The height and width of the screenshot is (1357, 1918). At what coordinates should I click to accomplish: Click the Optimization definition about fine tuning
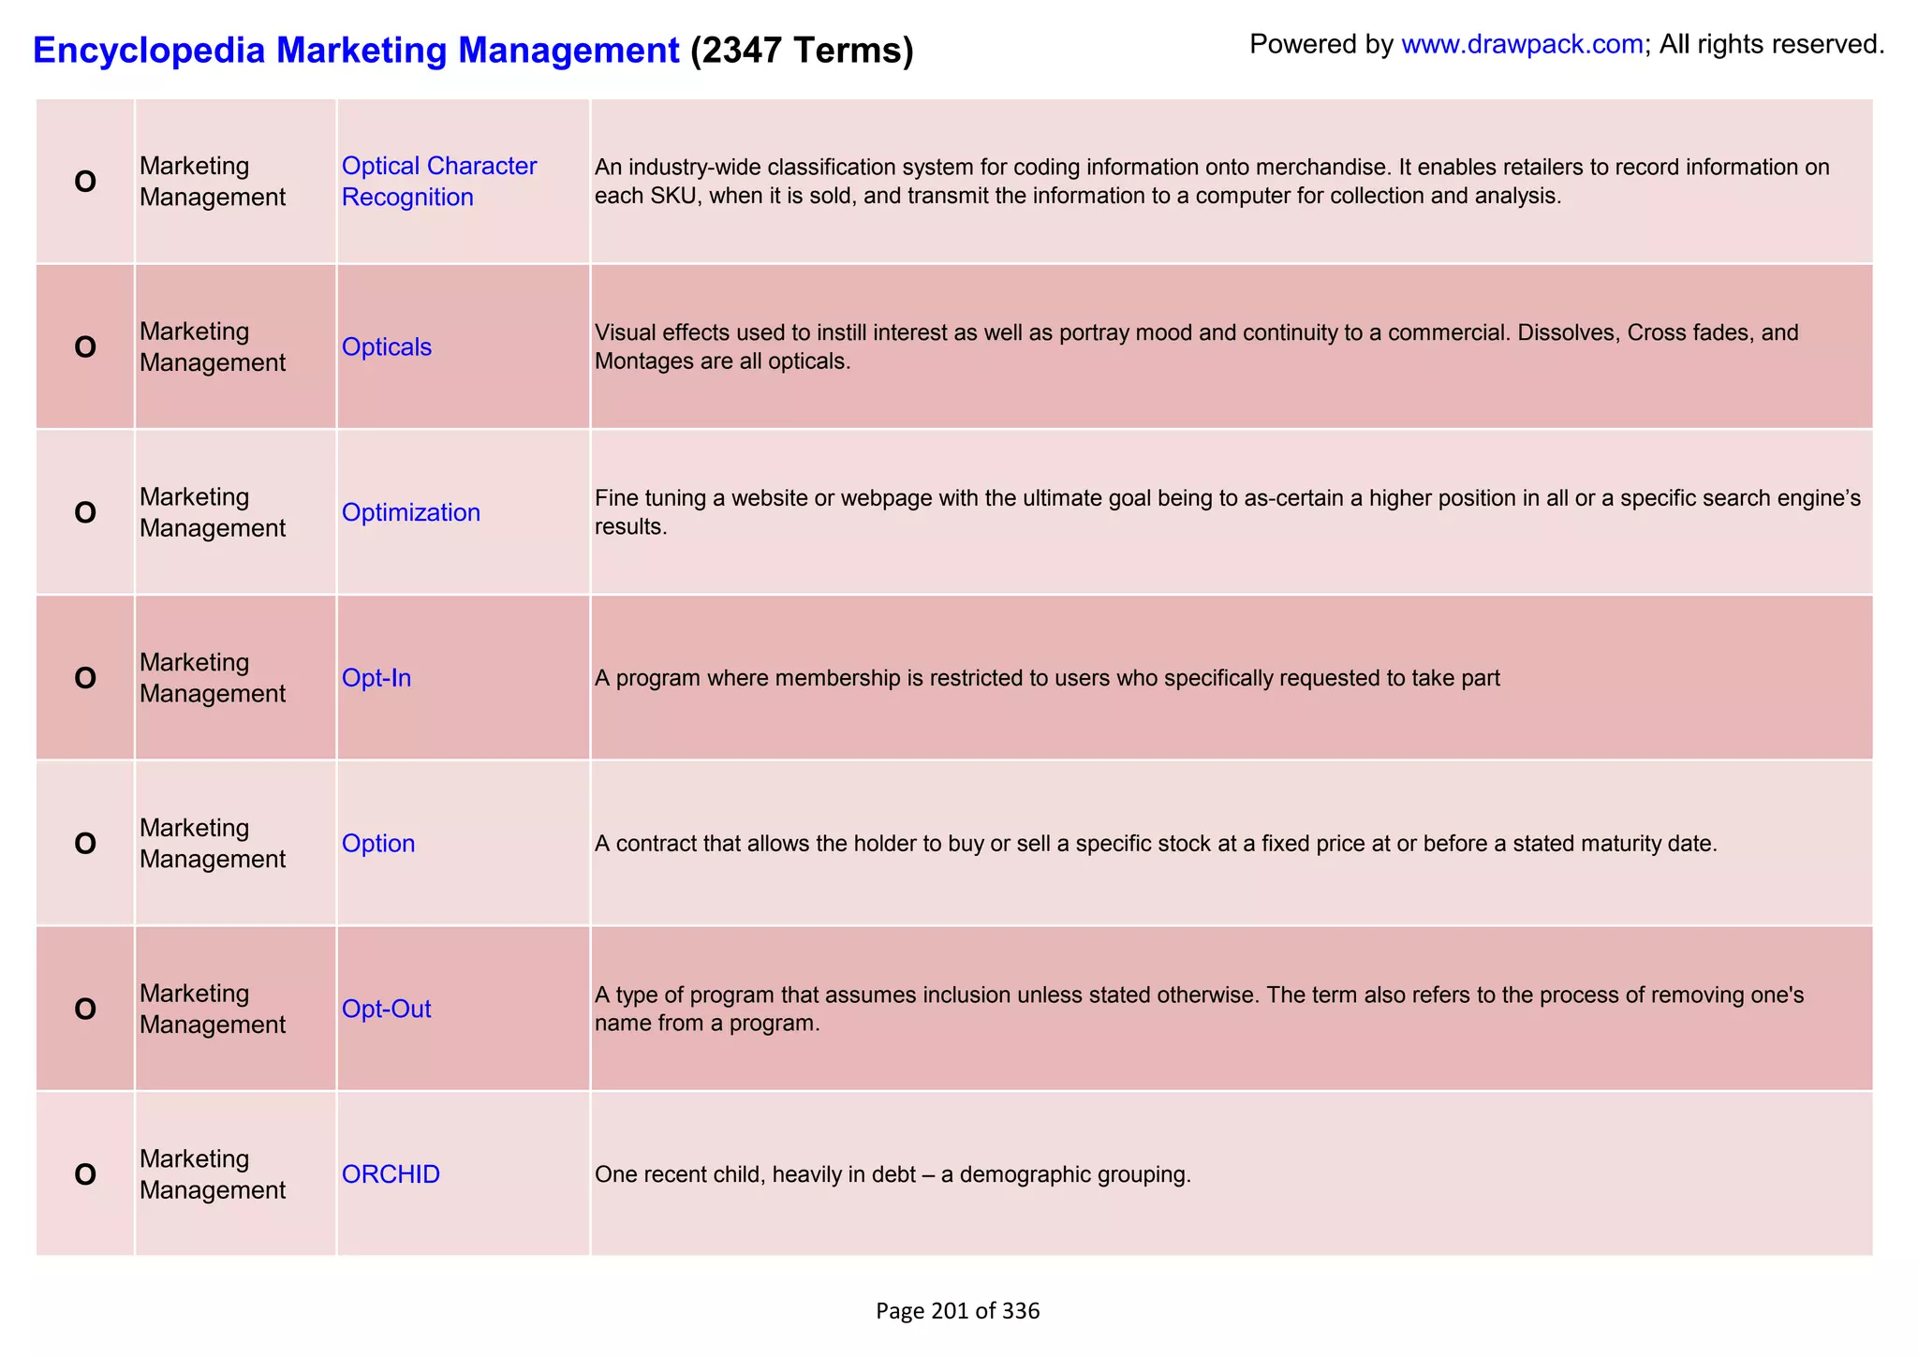click(x=1228, y=512)
